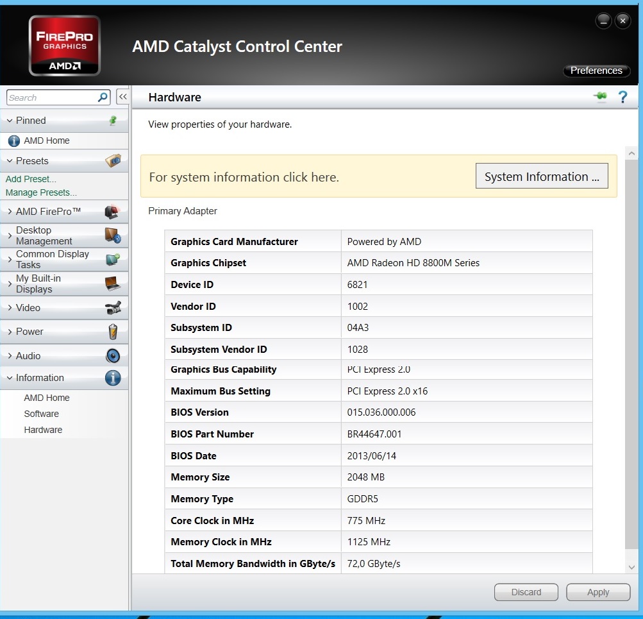643x619 pixels.
Task: Open help with the question mark icon
Action: (x=622, y=98)
